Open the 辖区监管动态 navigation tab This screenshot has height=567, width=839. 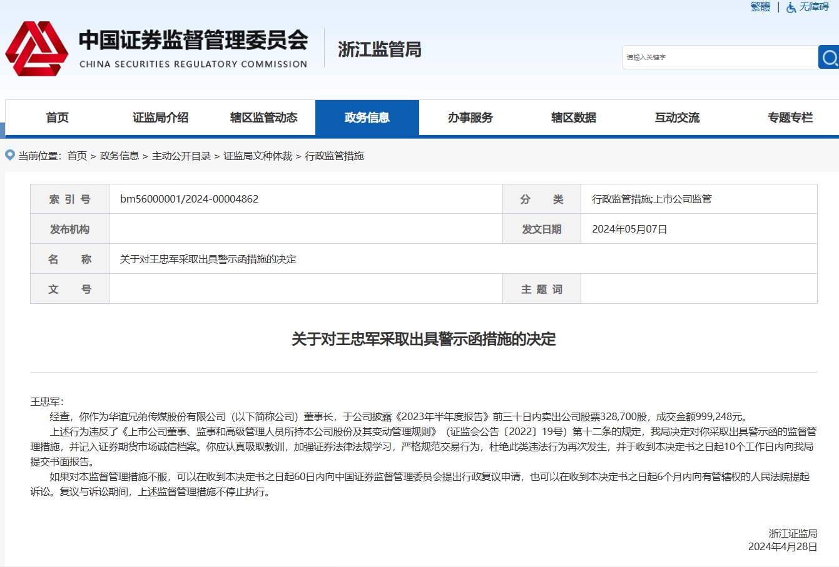pos(263,118)
